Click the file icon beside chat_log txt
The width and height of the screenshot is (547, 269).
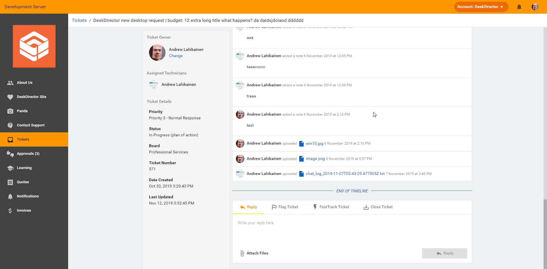(301, 174)
